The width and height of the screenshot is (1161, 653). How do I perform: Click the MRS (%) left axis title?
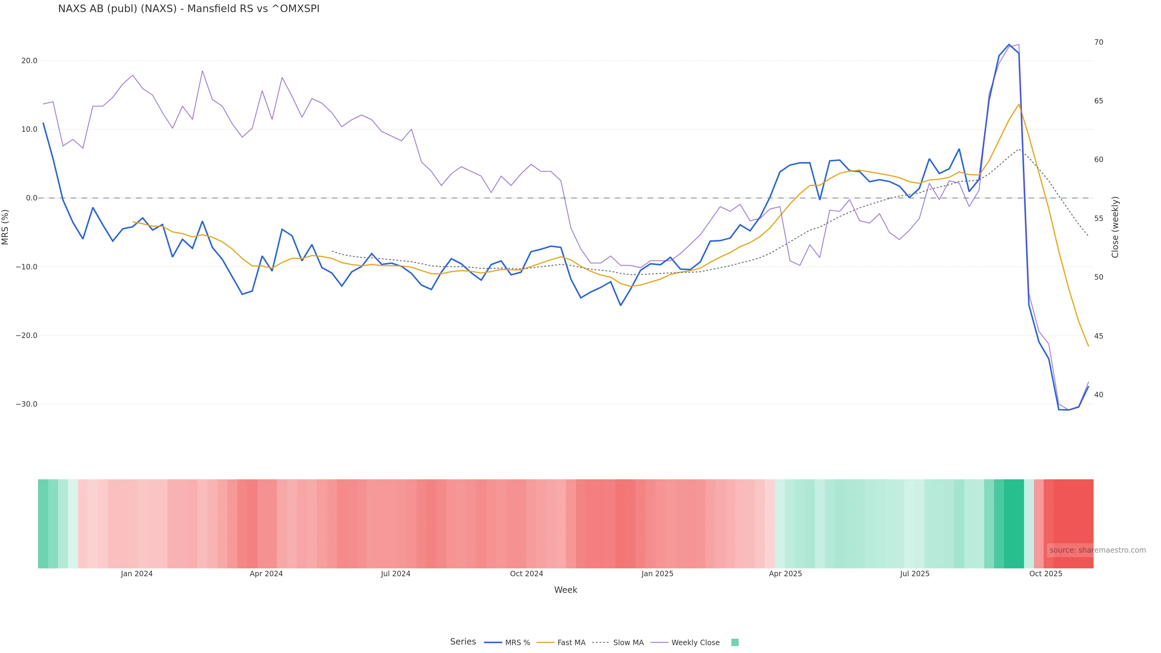(x=5, y=227)
